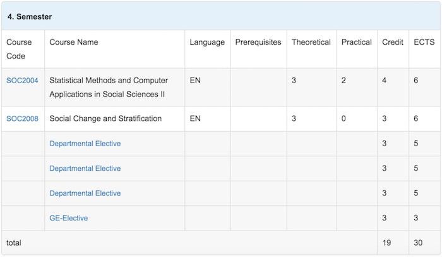Viewport: 442px width, 257px height.
Task: Click the first Departmental Elective link
Action: point(85,144)
